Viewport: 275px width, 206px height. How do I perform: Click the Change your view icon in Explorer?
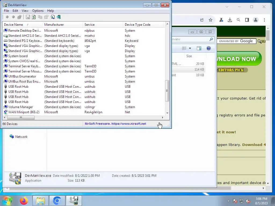pyautogui.click(x=184, y=48)
